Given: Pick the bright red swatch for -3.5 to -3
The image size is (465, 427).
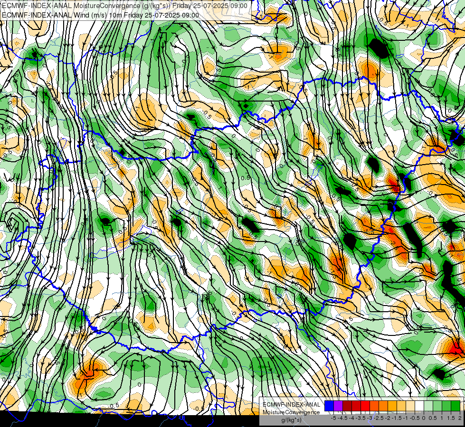Looking at the screenshot, I should coord(365,406).
